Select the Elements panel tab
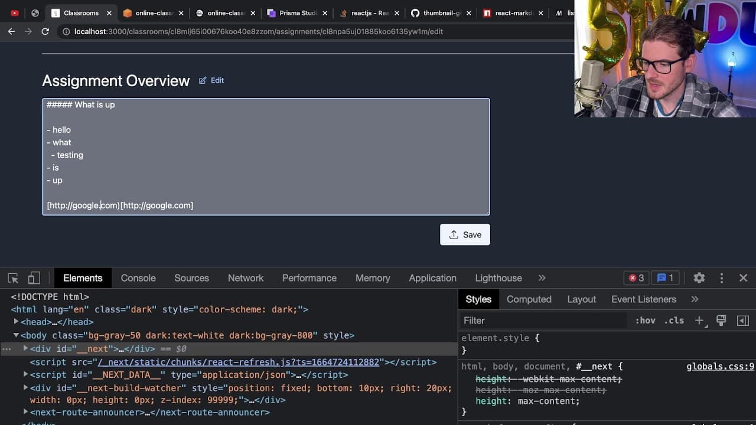 click(83, 278)
